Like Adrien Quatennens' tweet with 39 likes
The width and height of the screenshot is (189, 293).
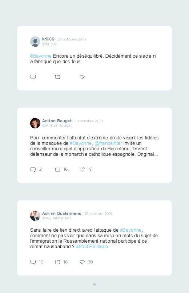click(x=82, y=262)
